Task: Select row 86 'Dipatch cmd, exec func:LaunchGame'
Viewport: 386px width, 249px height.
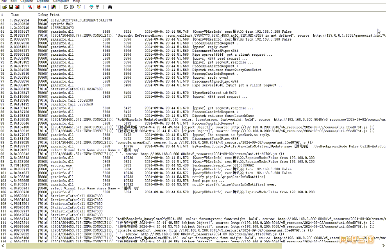Action: 193,116
